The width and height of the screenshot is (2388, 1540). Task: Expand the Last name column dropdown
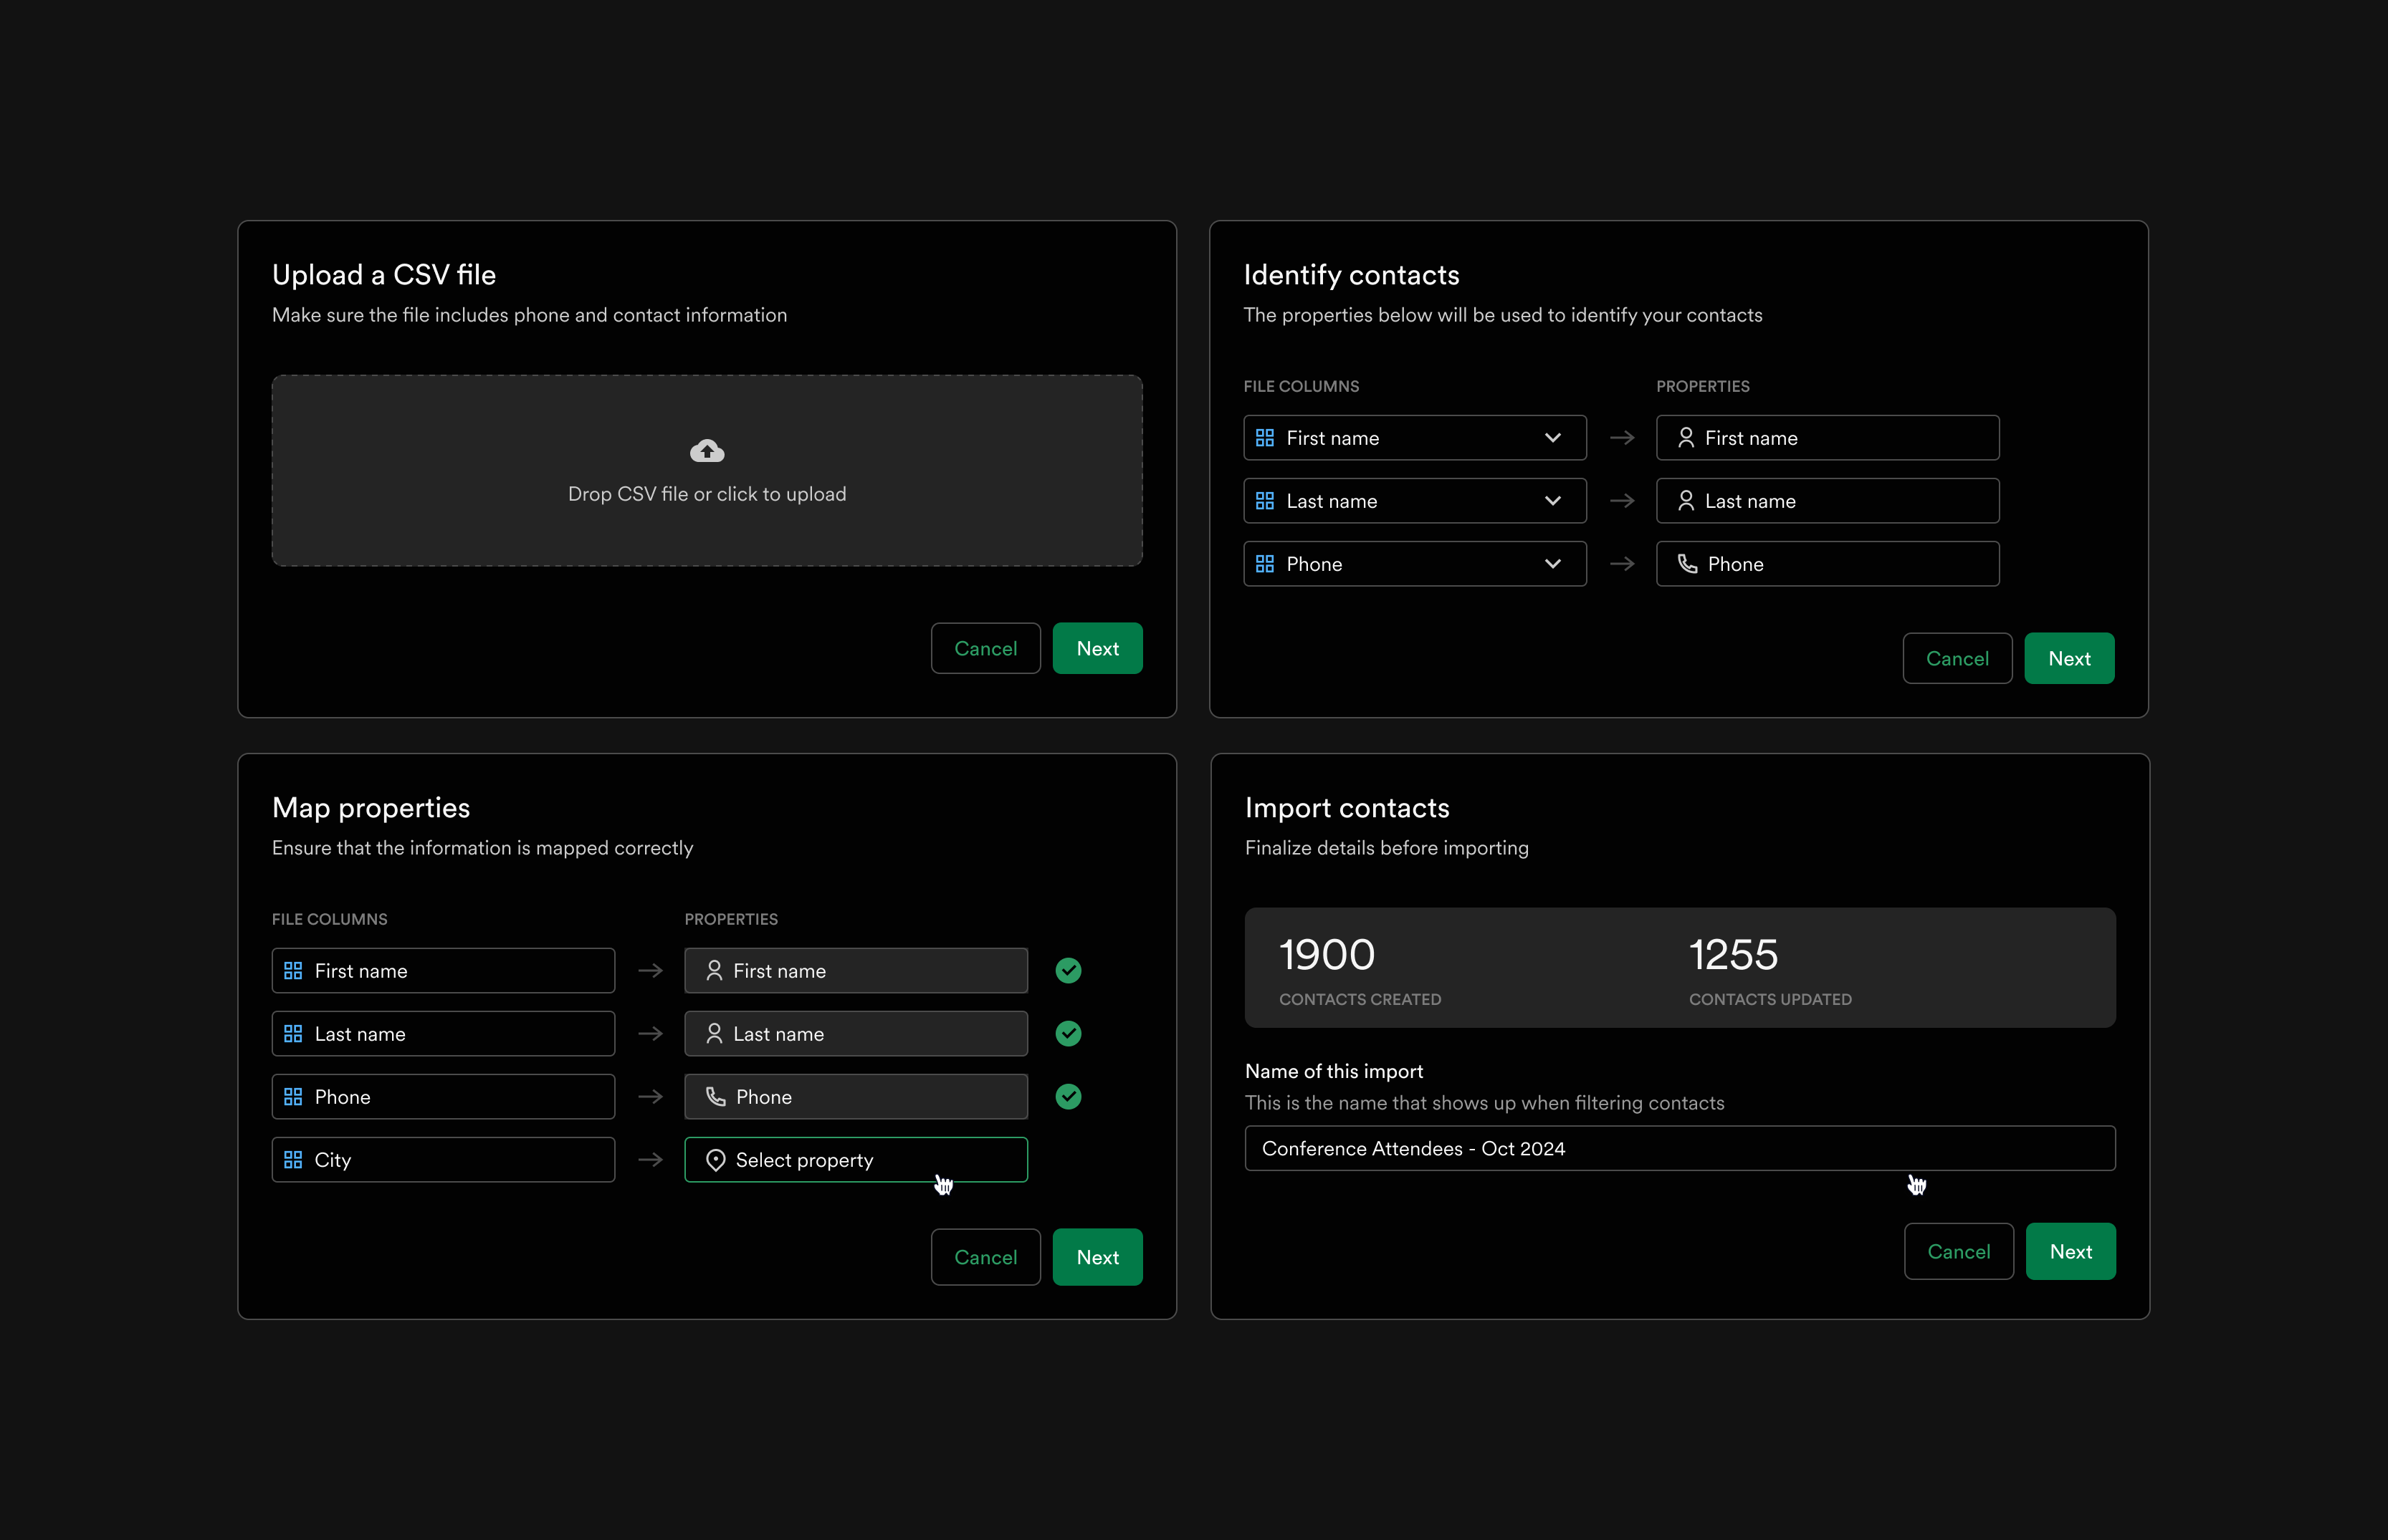pyautogui.click(x=1552, y=500)
